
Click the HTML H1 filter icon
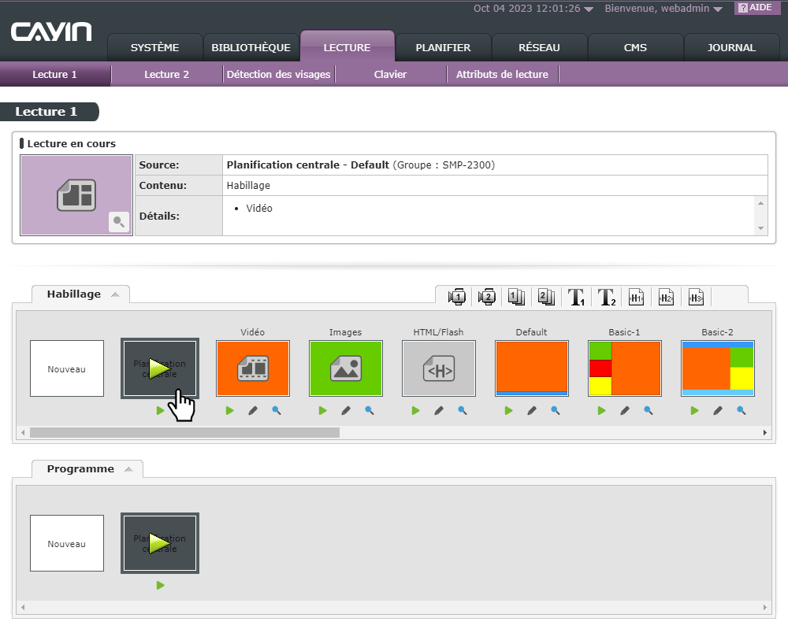tap(636, 297)
